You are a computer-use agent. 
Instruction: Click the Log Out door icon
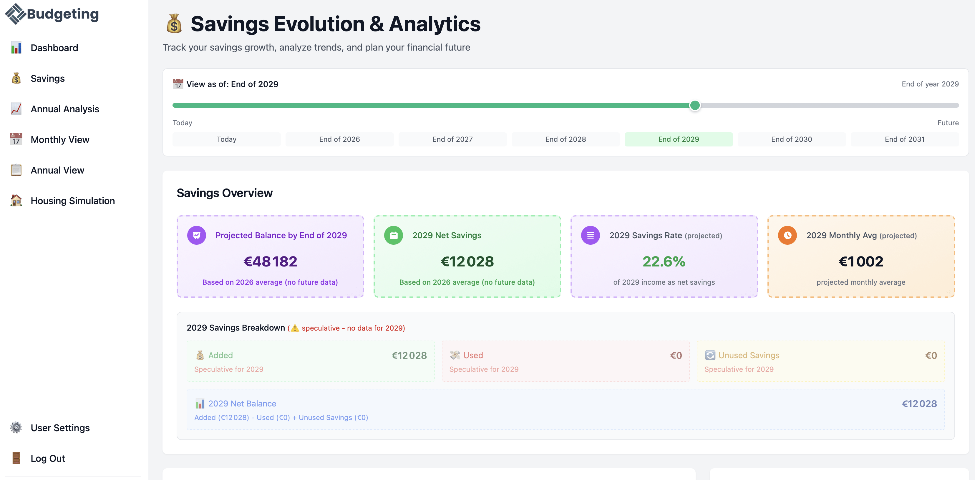16,458
